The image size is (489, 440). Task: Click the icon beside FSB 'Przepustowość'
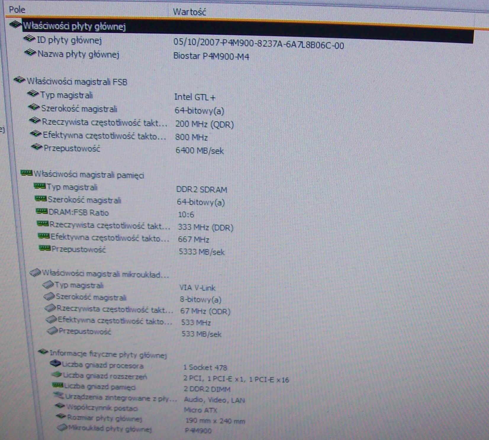tap(37, 146)
